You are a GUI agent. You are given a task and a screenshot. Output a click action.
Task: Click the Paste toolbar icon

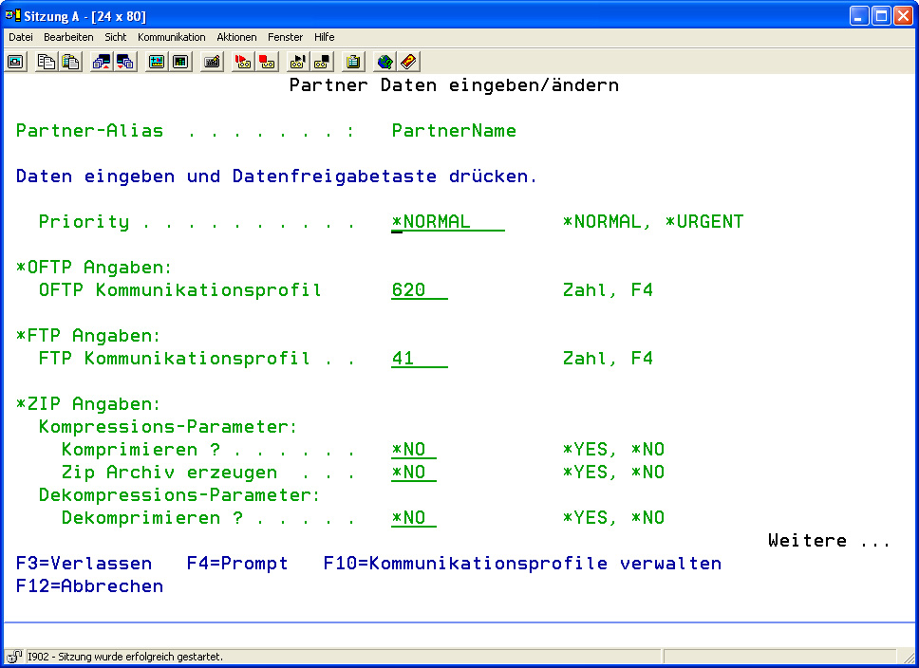click(x=70, y=62)
